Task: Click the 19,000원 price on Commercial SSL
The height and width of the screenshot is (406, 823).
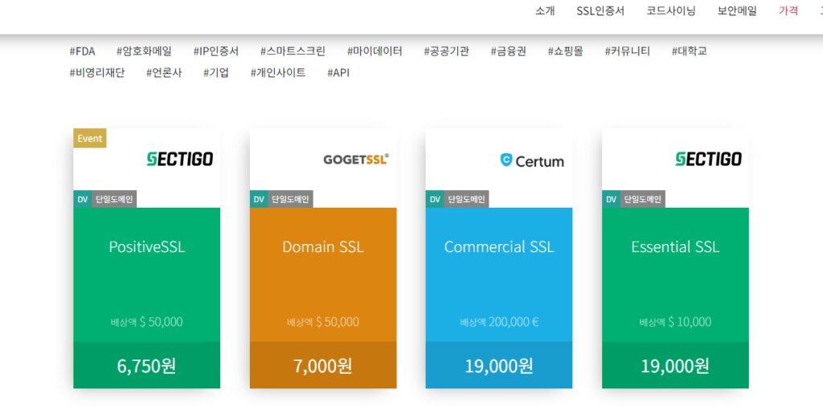Action: click(499, 366)
